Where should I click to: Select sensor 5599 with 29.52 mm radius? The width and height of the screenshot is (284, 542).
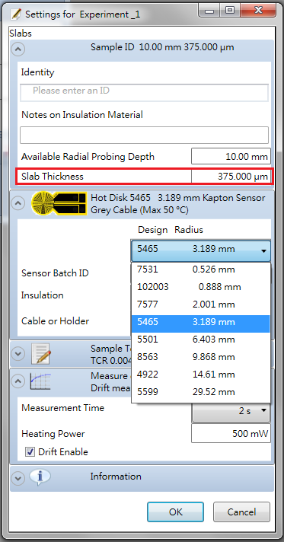coord(201,392)
